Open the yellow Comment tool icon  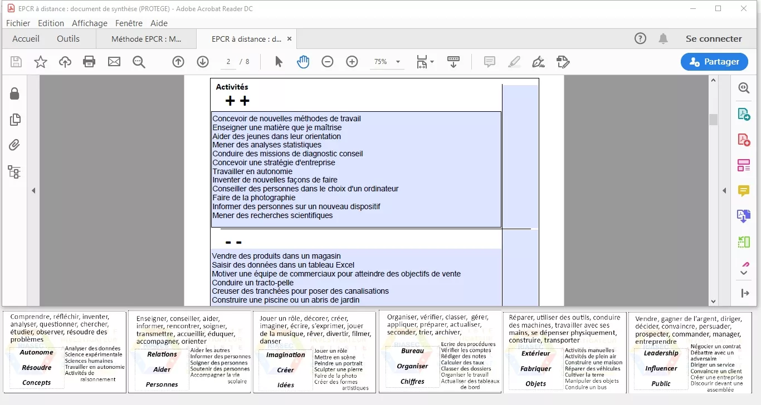(744, 191)
